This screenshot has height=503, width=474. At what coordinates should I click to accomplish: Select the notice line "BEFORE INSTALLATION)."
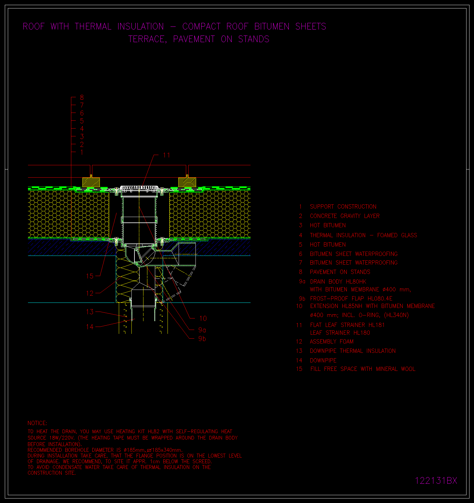[55, 444]
